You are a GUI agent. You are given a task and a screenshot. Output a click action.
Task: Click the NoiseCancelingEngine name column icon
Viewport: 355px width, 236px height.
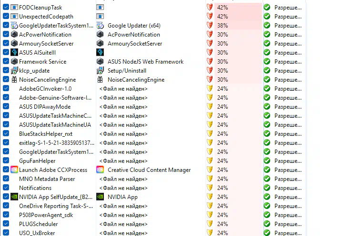pyautogui.click(x=14, y=80)
